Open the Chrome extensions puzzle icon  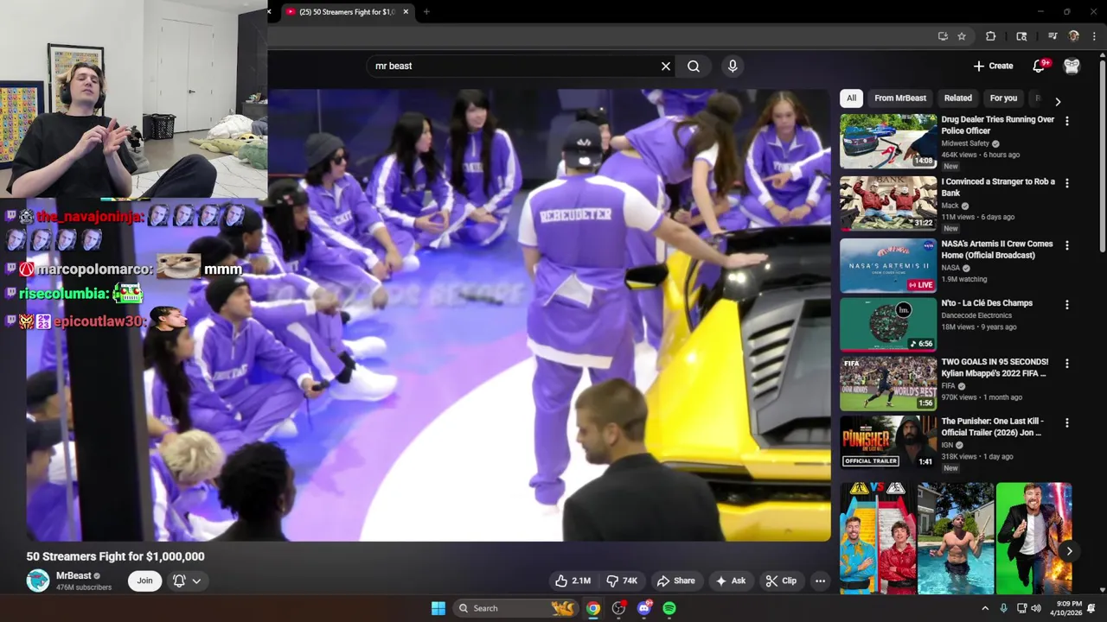pyautogui.click(x=991, y=36)
